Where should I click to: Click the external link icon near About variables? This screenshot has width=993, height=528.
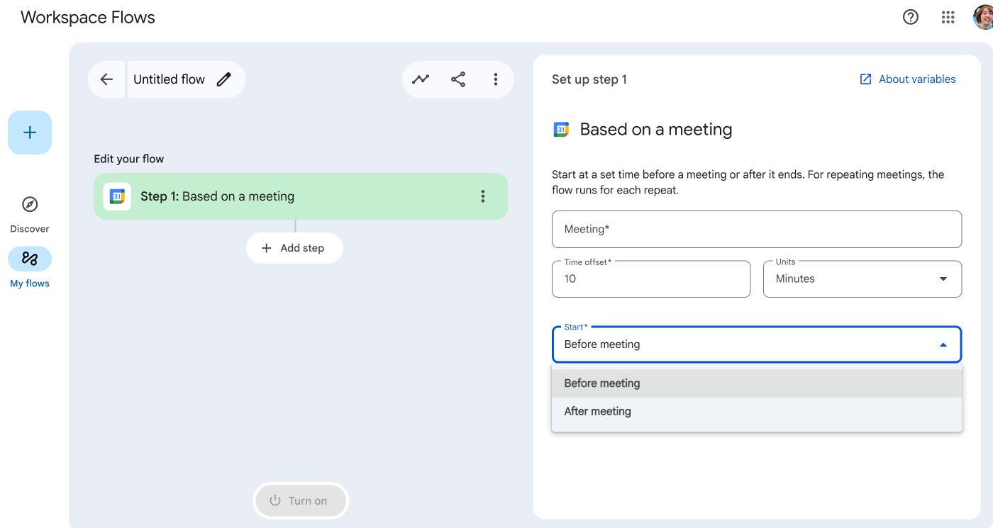(865, 79)
